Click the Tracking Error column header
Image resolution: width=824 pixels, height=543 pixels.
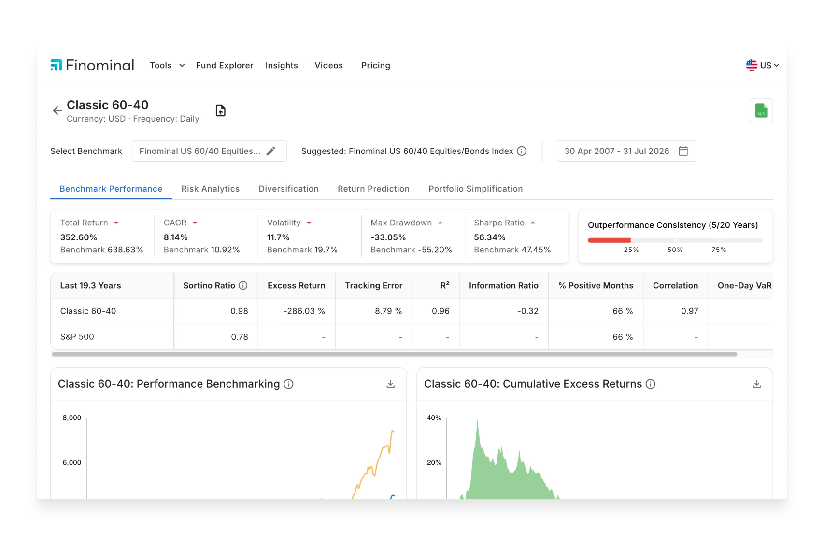pyautogui.click(x=374, y=285)
